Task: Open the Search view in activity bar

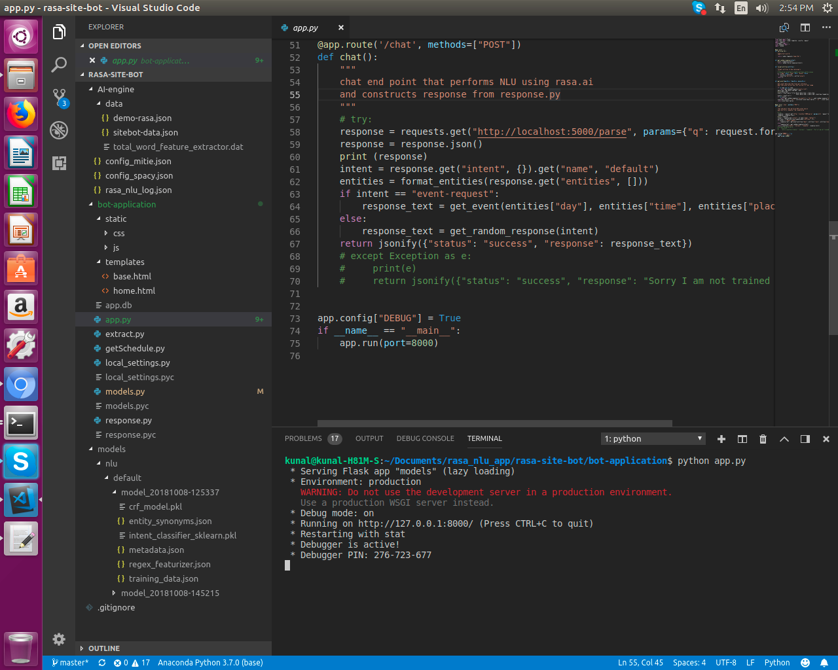Action: point(59,64)
